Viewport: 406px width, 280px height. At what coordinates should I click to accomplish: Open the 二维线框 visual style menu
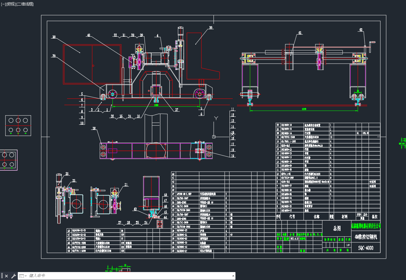(24, 4)
